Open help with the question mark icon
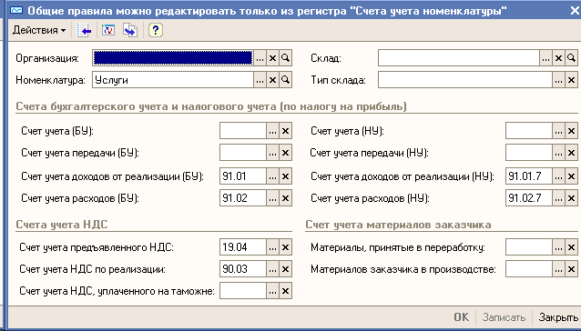The width and height of the screenshot is (581, 331). coord(155,30)
